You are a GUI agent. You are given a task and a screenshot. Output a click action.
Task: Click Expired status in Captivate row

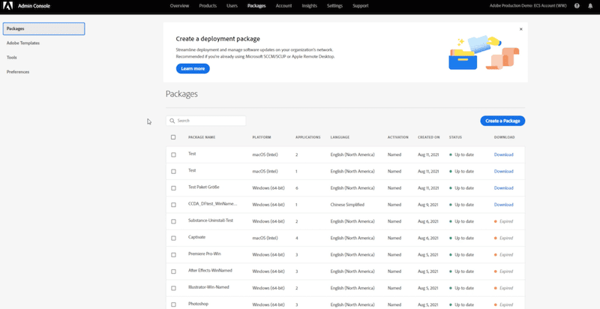tap(503, 238)
